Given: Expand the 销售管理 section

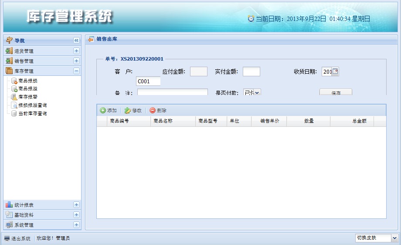Looking at the screenshot, I should (x=76, y=61).
